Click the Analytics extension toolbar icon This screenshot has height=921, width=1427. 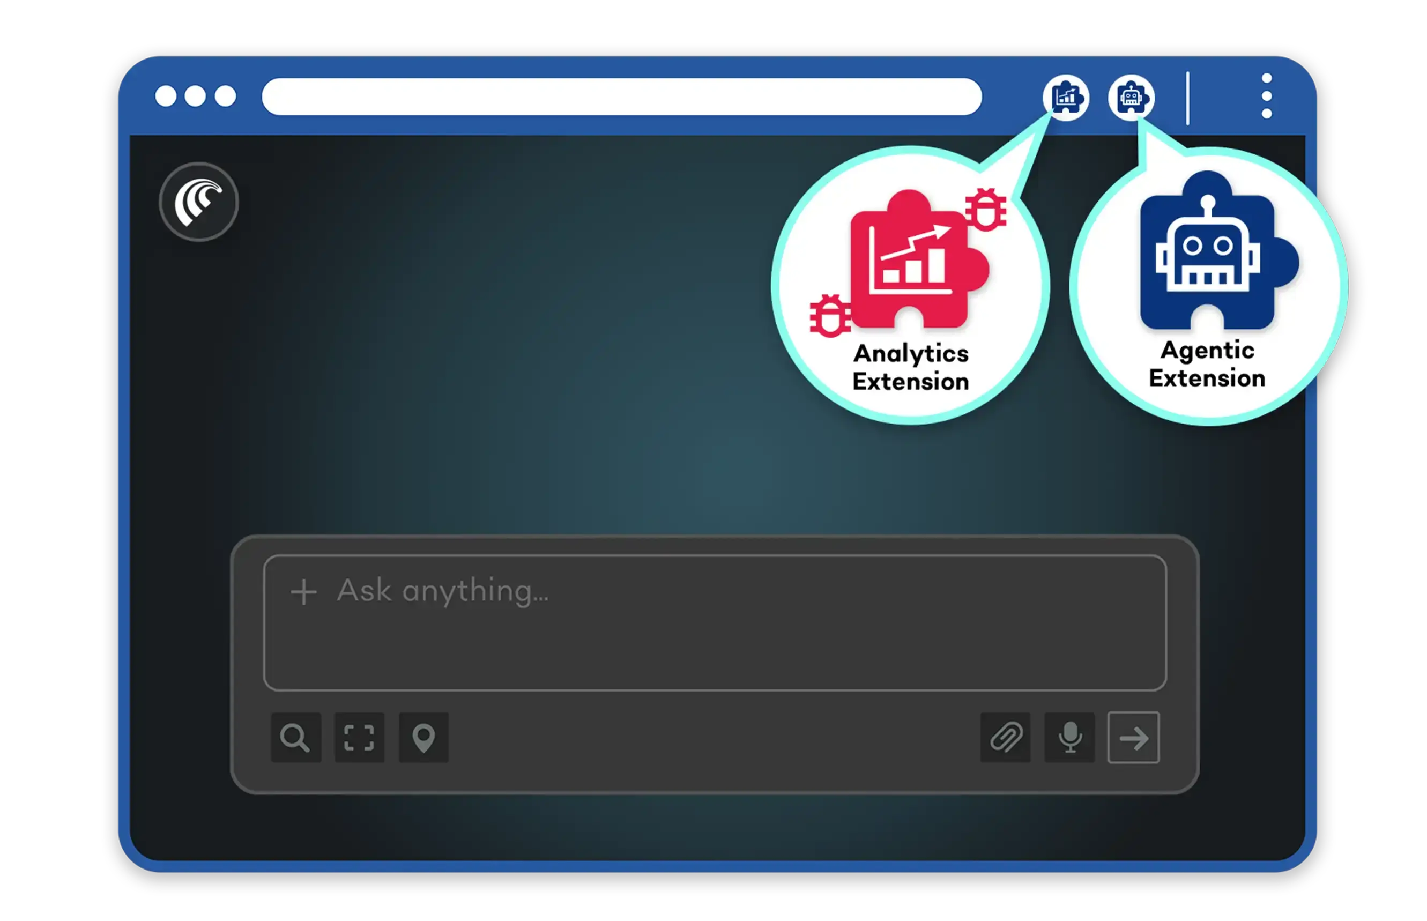pos(1066,98)
